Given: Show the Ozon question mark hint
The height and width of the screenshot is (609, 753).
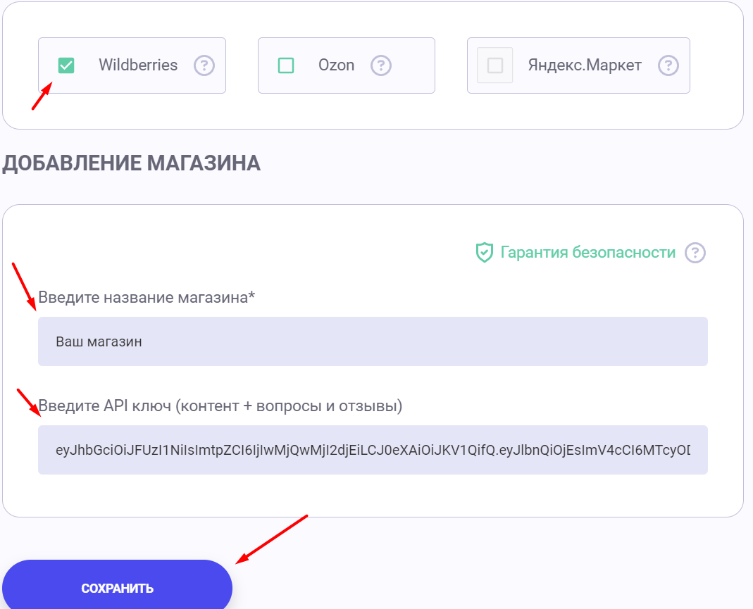Looking at the screenshot, I should [x=381, y=65].
